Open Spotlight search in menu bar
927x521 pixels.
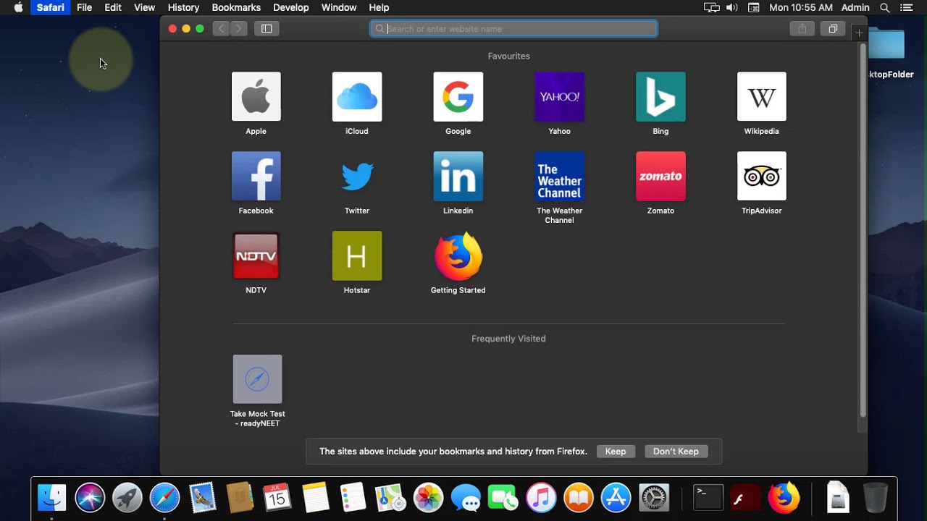(884, 7)
